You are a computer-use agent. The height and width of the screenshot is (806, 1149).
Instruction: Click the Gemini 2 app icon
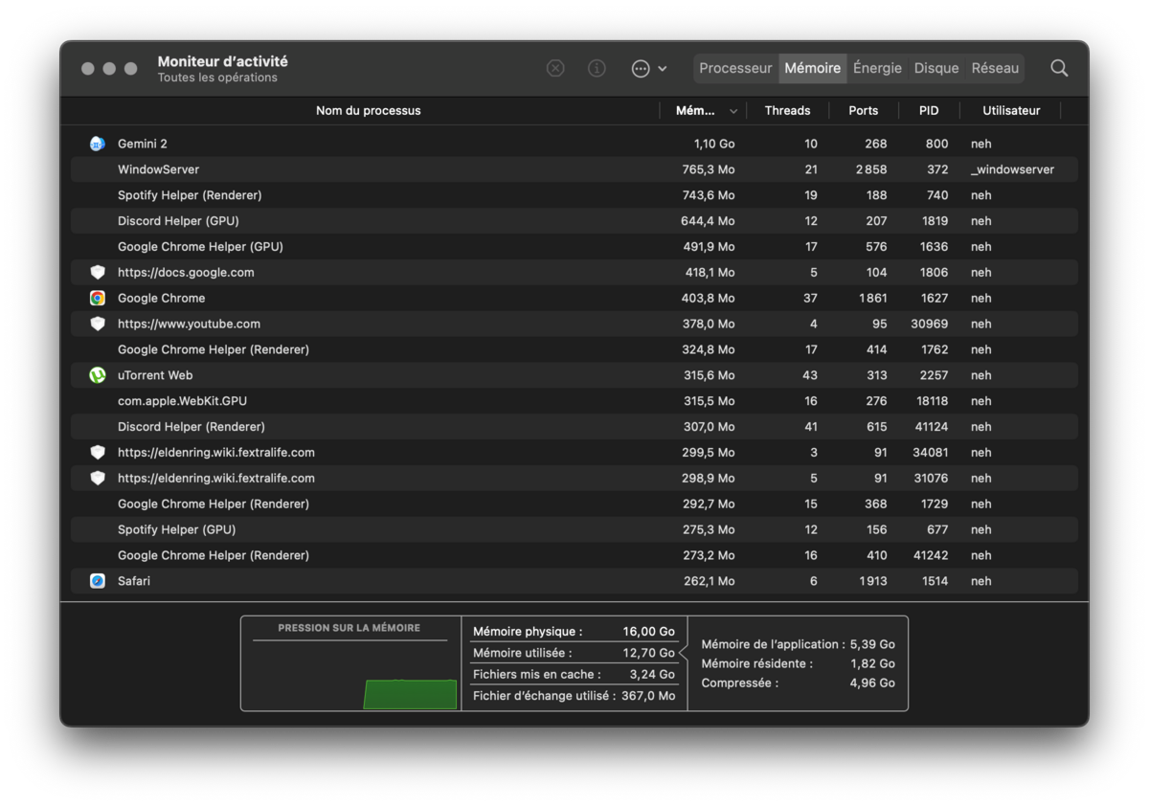[98, 144]
